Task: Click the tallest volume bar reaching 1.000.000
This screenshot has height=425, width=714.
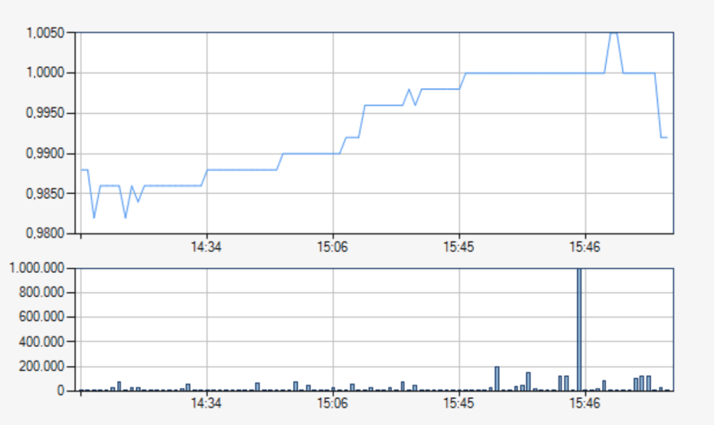Action: click(x=579, y=330)
